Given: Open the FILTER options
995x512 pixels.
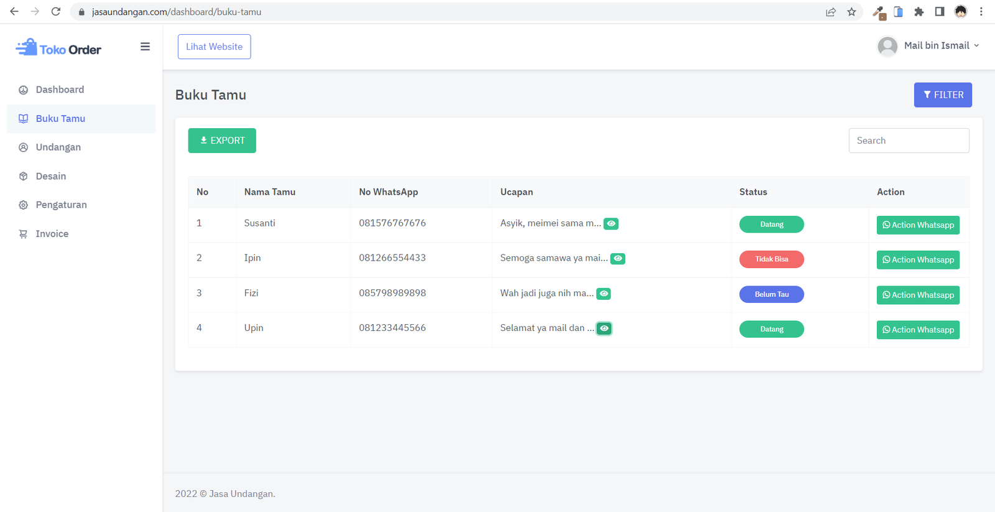Looking at the screenshot, I should point(943,95).
